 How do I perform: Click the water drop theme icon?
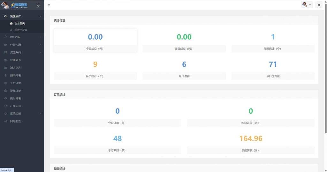[39, 5]
